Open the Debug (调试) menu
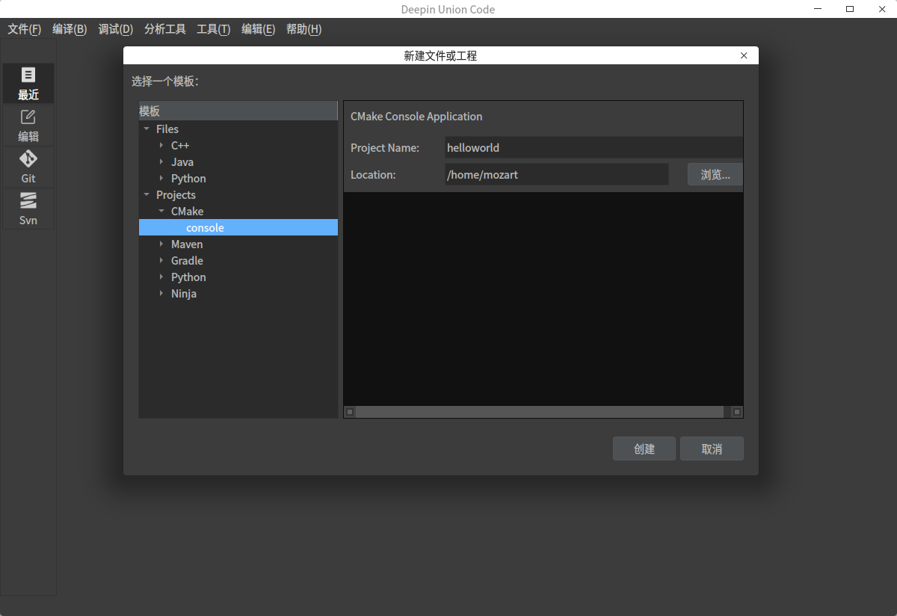Viewport: 897px width, 616px height. 115,29
